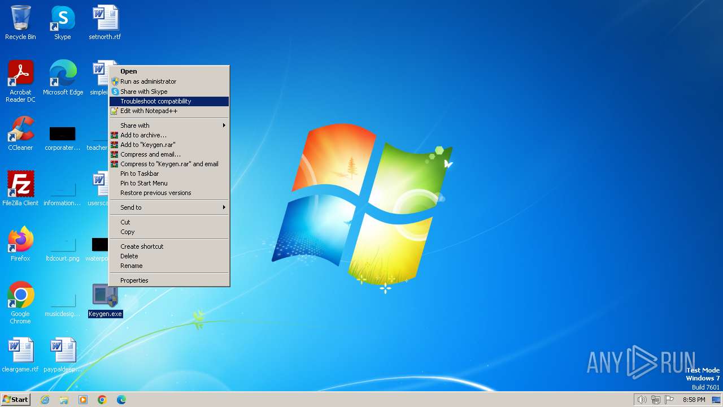Choose Cut from the context menu

pos(169,222)
